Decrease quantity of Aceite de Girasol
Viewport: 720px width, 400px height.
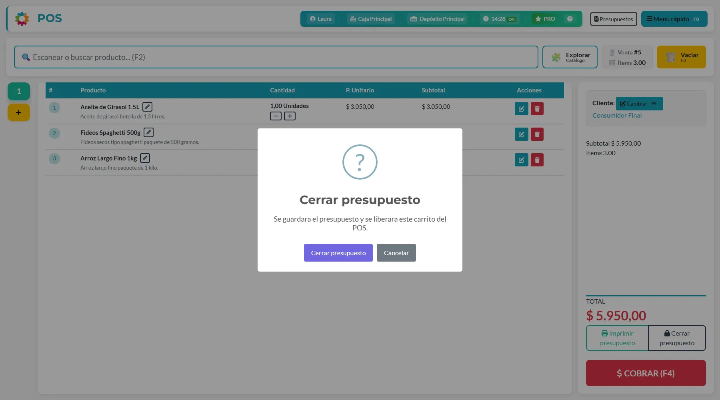click(x=276, y=116)
